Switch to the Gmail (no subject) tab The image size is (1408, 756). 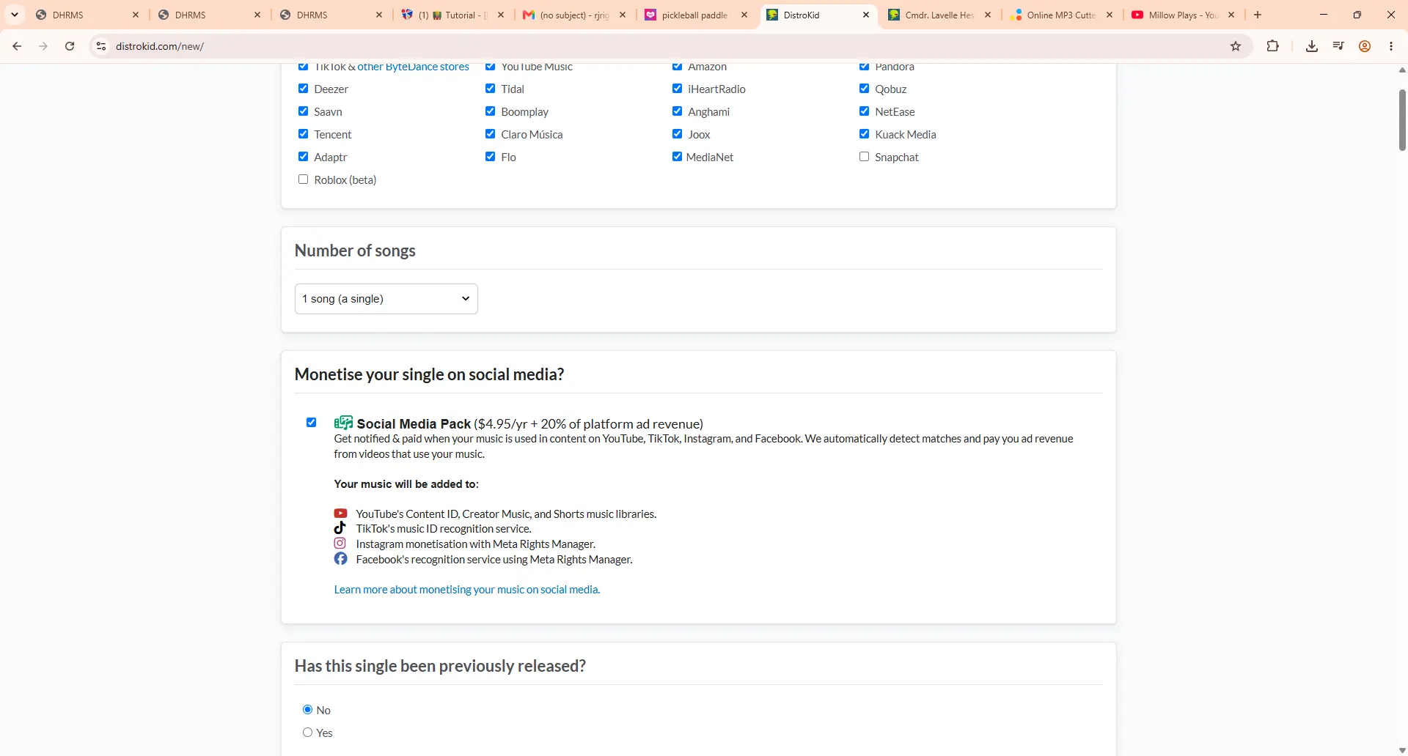[x=574, y=15]
